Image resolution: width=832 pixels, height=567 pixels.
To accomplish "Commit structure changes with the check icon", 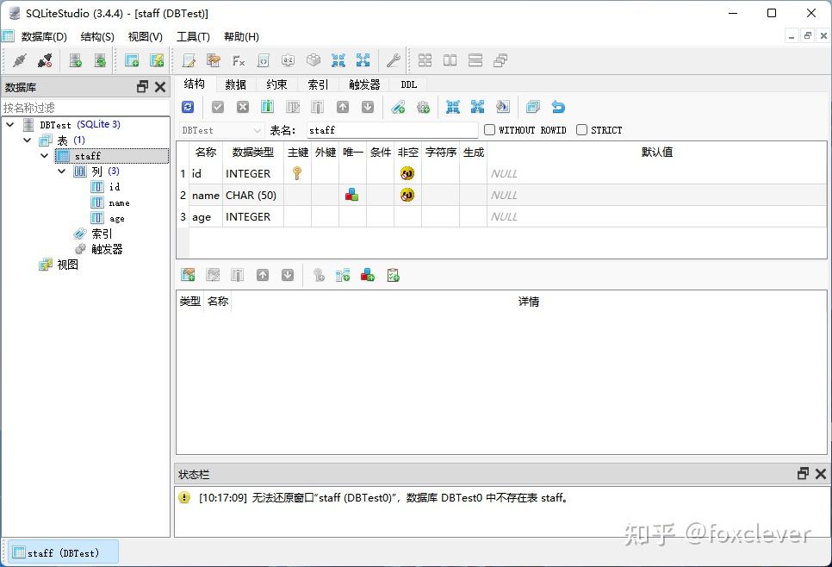I will 217,106.
